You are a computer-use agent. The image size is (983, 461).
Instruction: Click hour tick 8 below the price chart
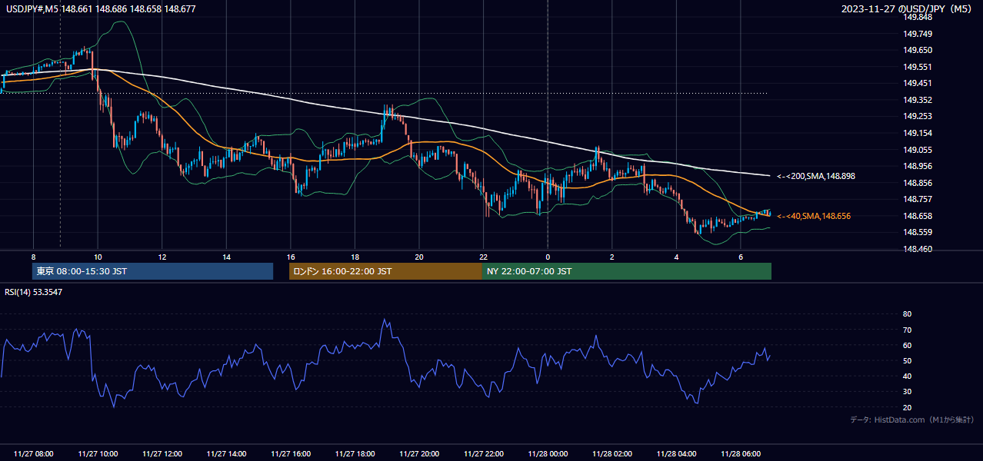click(x=33, y=257)
